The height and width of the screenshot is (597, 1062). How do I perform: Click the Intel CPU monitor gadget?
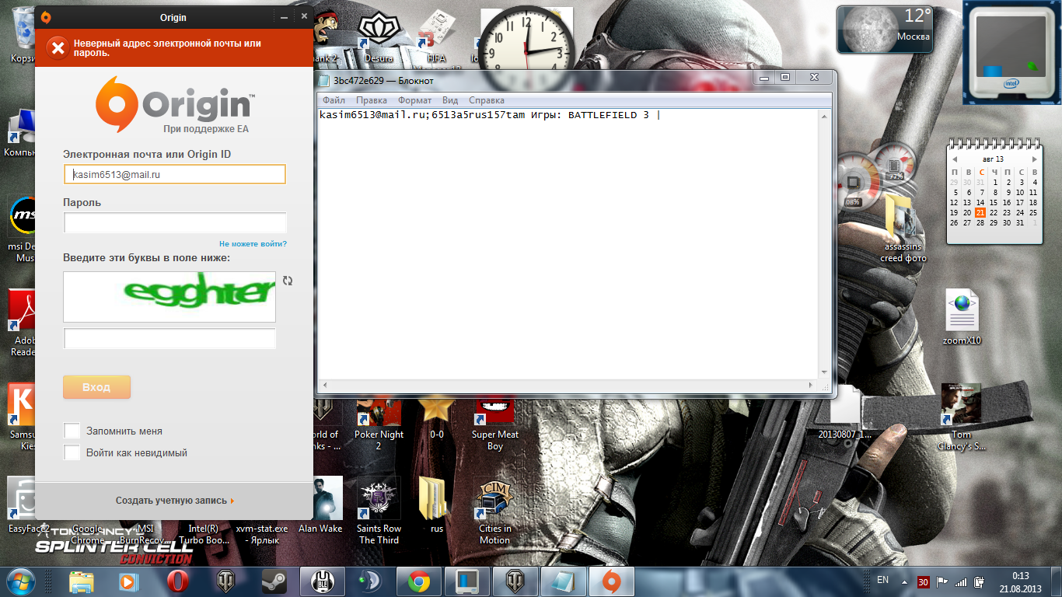[1011, 53]
